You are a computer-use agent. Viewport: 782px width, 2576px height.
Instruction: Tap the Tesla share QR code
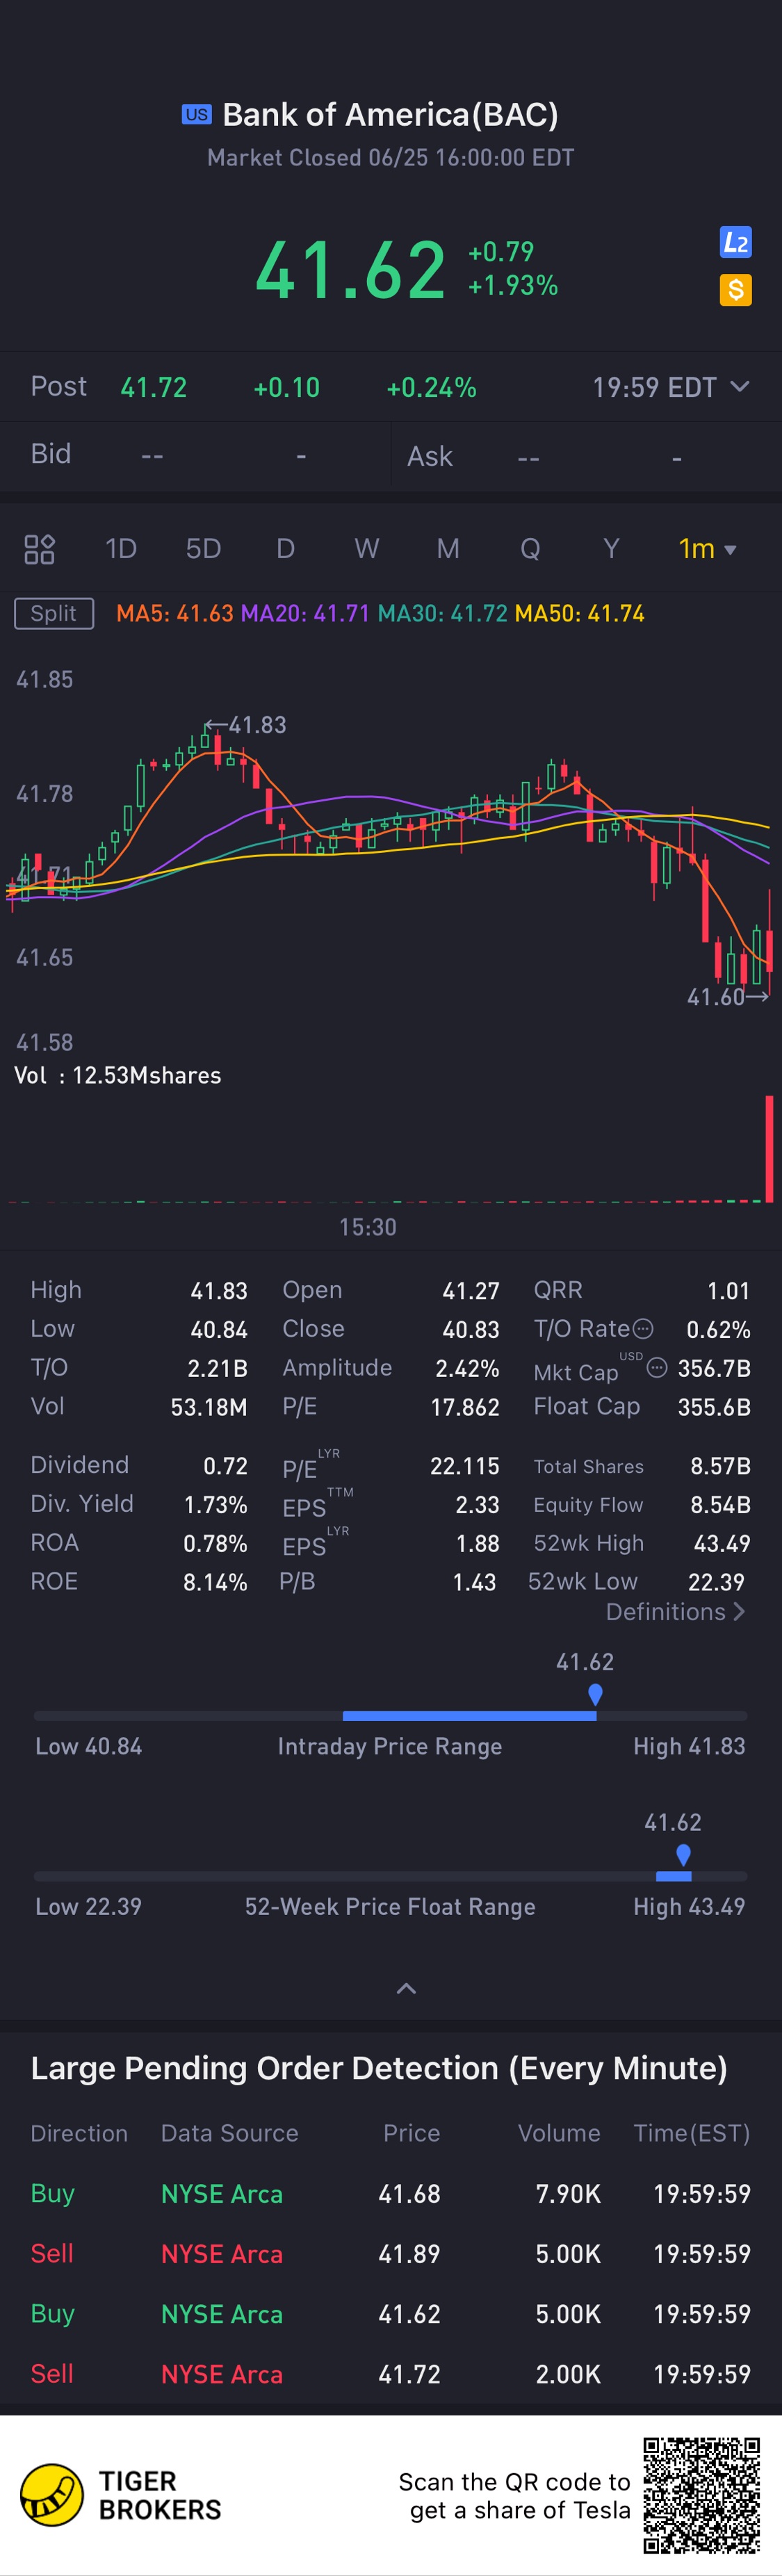[x=701, y=2496]
